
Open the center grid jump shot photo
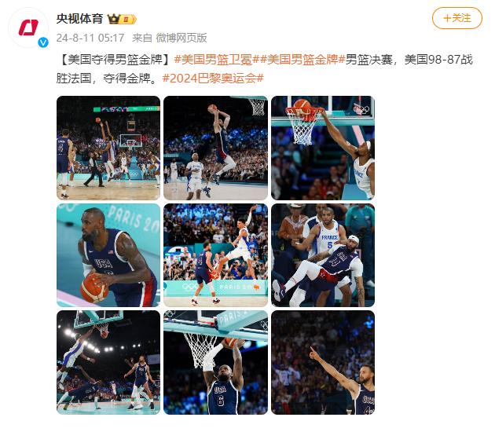(x=215, y=255)
